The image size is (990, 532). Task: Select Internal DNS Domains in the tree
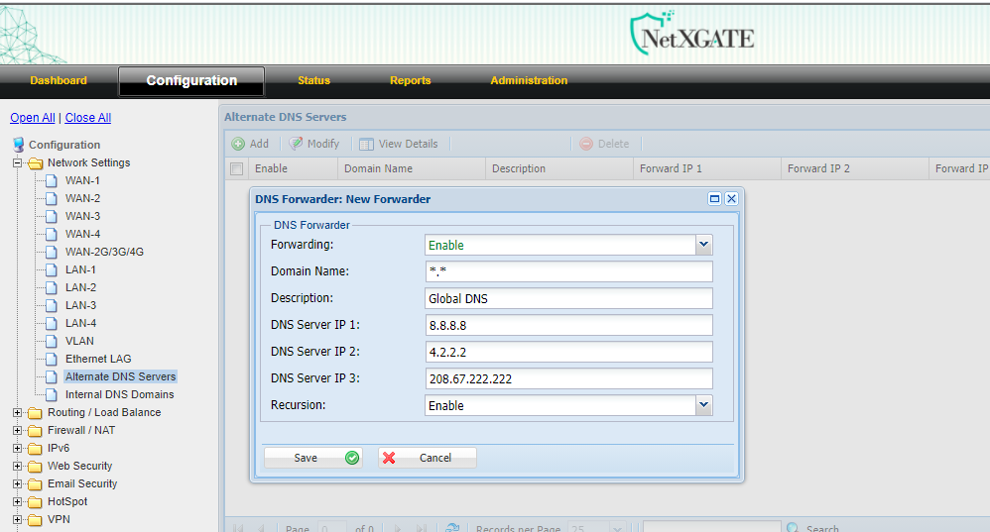(119, 394)
